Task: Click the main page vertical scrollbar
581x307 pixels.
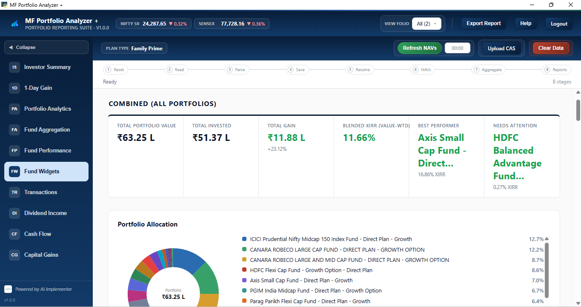Action: [x=578, y=110]
